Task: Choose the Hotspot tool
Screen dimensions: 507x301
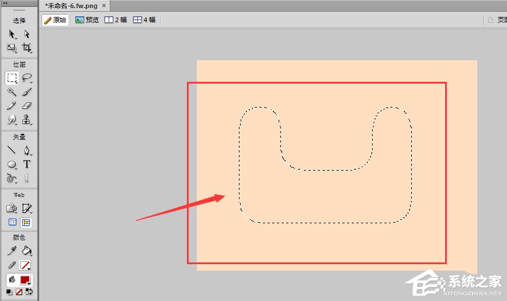Action: tap(12, 208)
